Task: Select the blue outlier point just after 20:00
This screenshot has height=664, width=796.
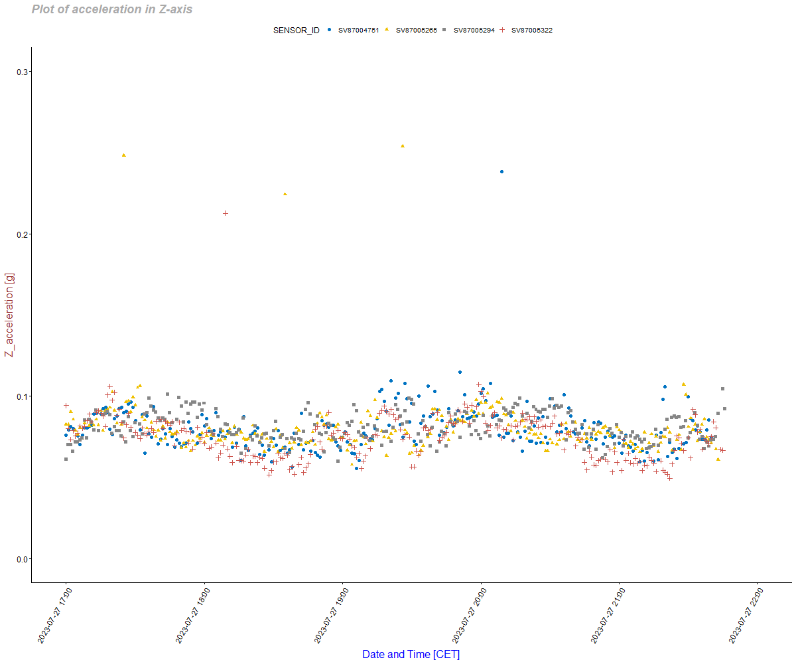Action: [x=501, y=171]
